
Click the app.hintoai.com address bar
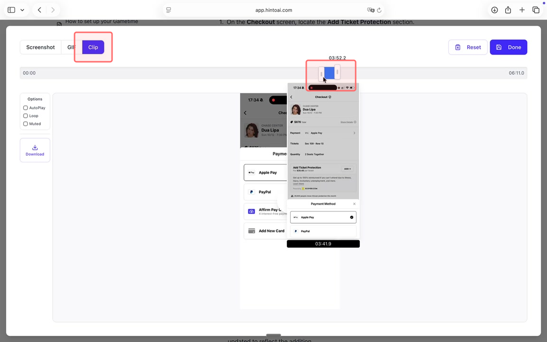click(x=273, y=10)
